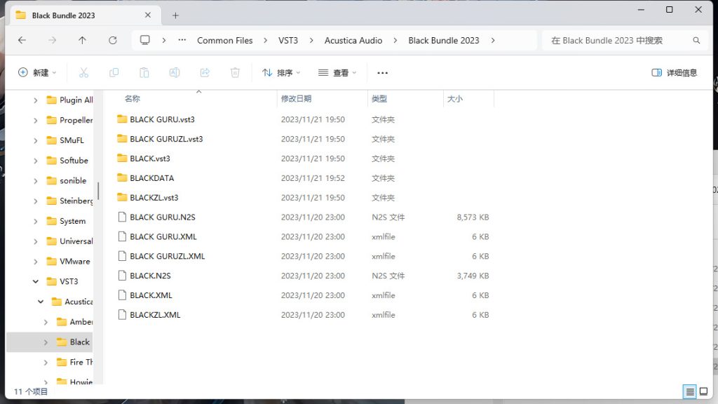Open the New item dropdown
The width and height of the screenshot is (718, 404).
[x=37, y=72]
